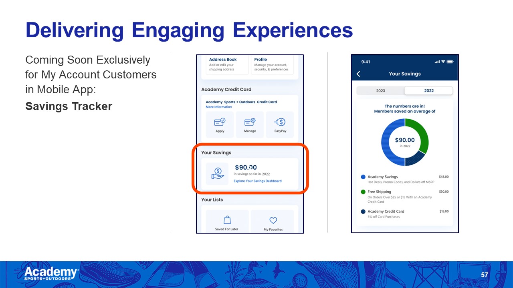Click the Academy Credit Card section heading
This screenshot has width=513, height=288.
pyautogui.click(x=226, y=90)
